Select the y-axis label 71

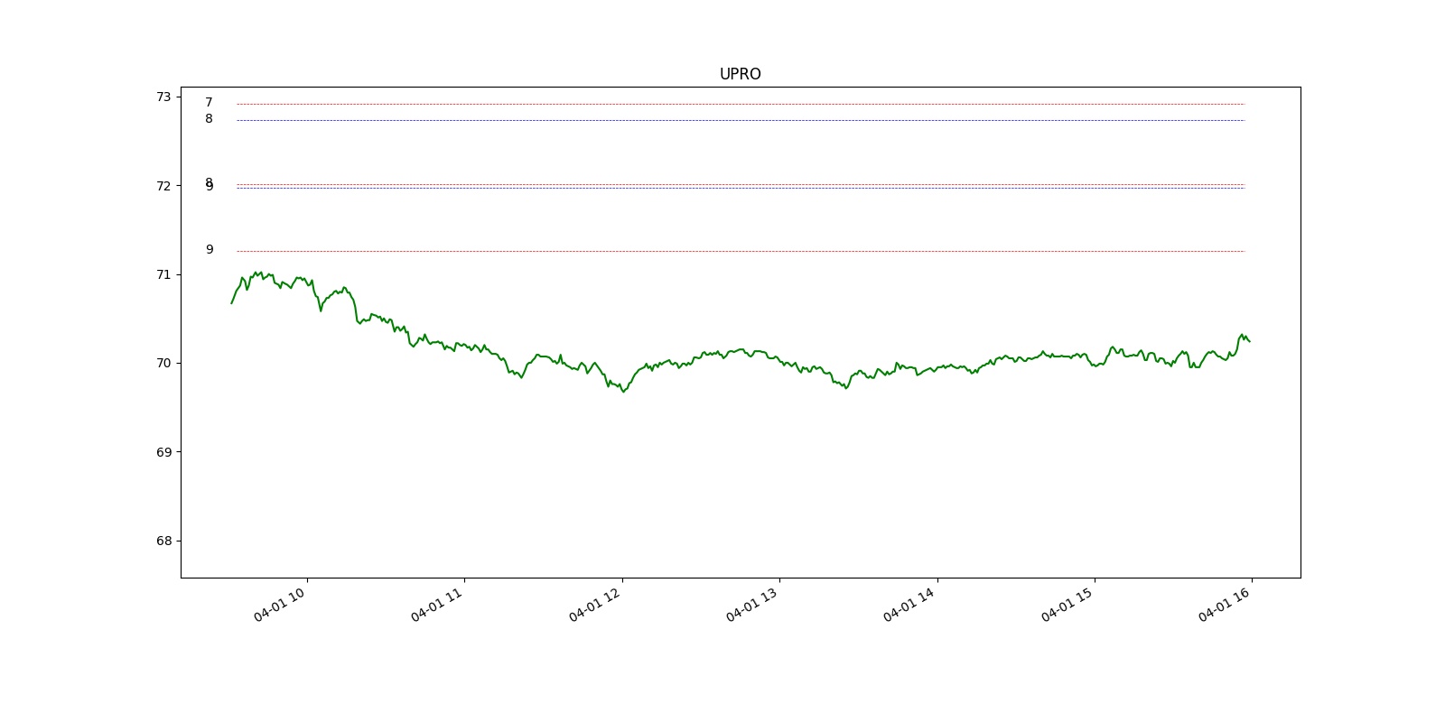(x=163, y=274)
